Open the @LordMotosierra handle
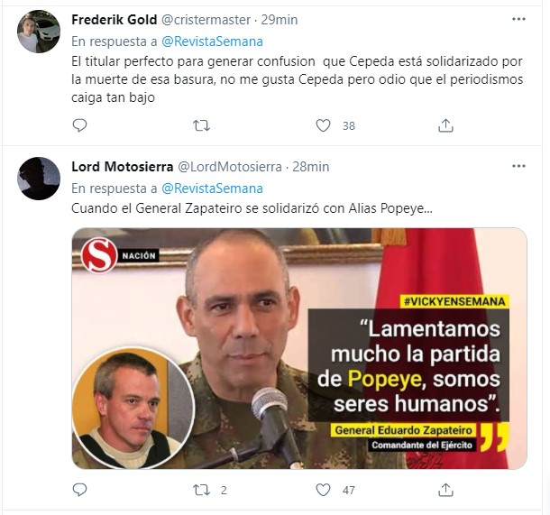The width and height of the screenshot is (550, 515). click(230, 167)
